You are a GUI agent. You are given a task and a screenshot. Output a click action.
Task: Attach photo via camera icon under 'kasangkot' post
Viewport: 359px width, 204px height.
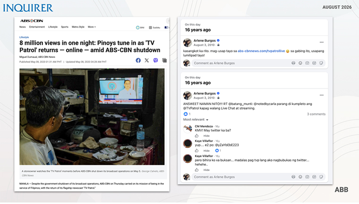307,63
